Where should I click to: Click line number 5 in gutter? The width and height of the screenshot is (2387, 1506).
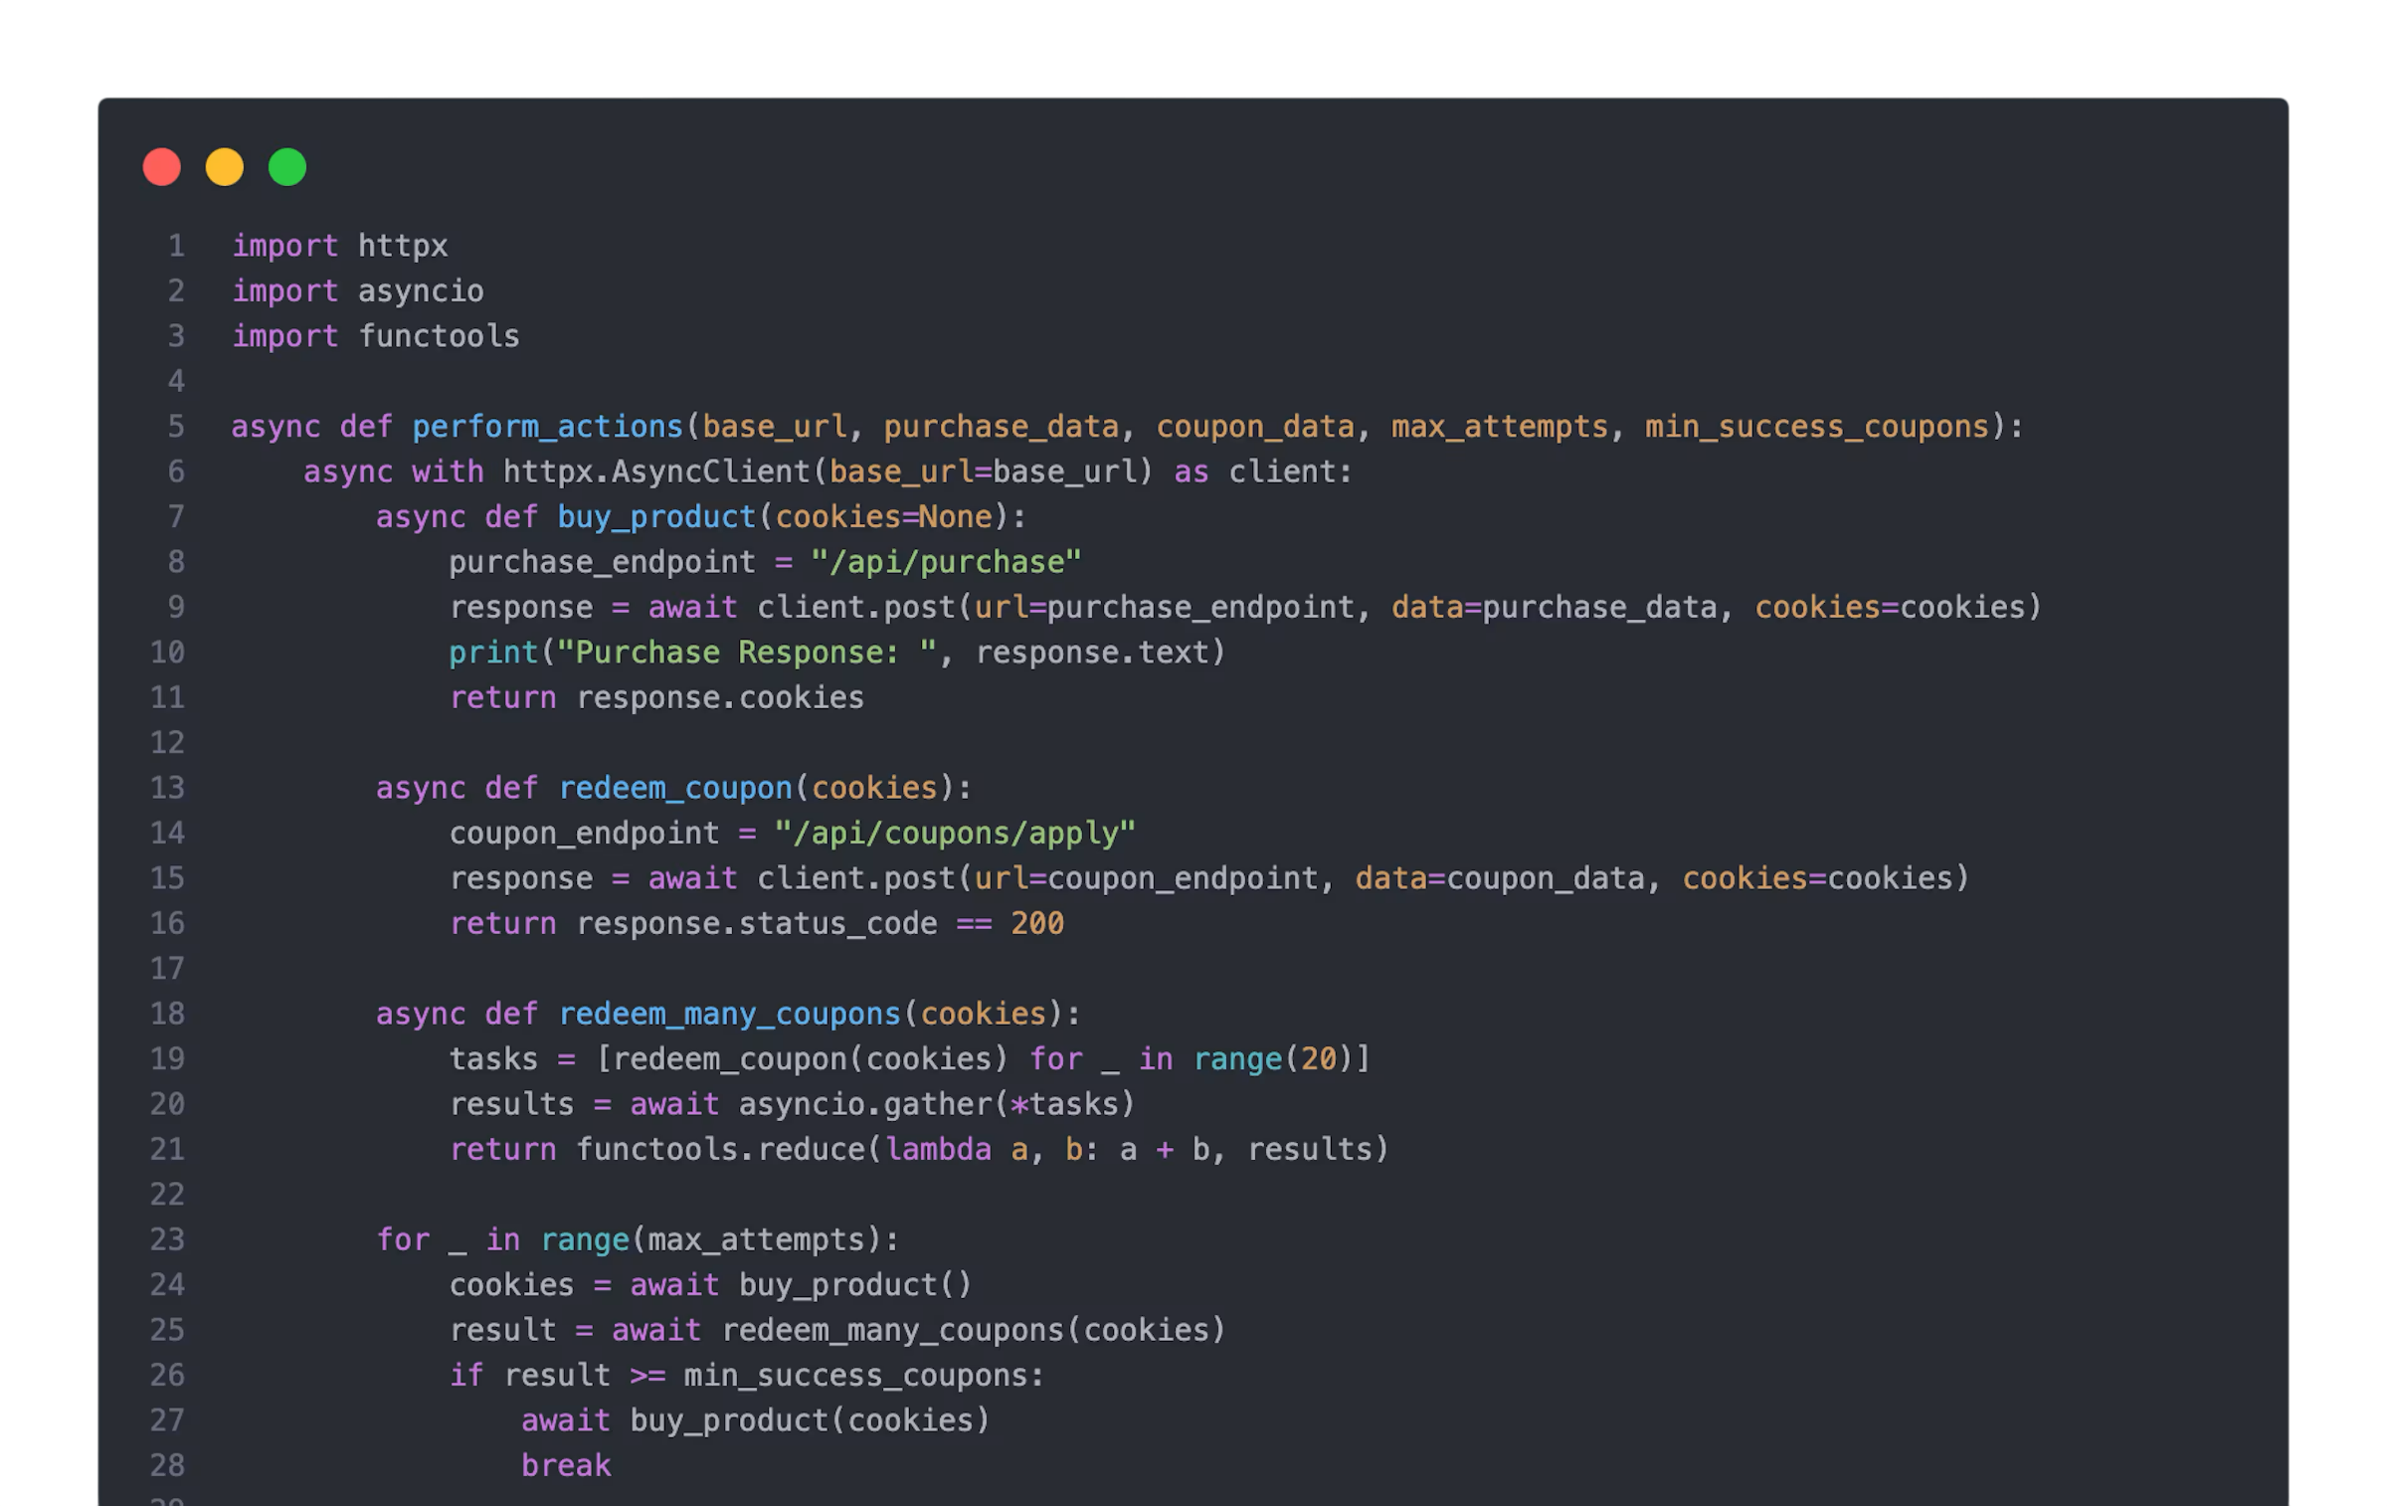coord(176,427)
